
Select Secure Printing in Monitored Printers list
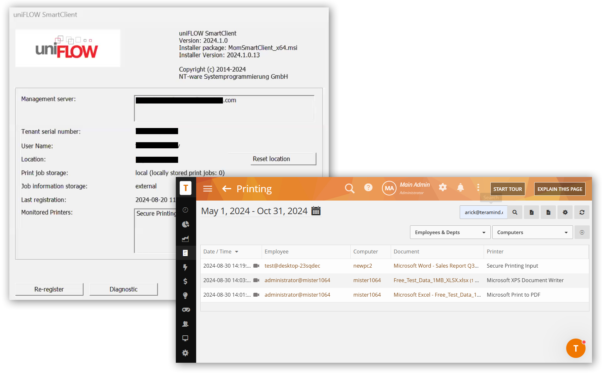click(x=156, y=213)
